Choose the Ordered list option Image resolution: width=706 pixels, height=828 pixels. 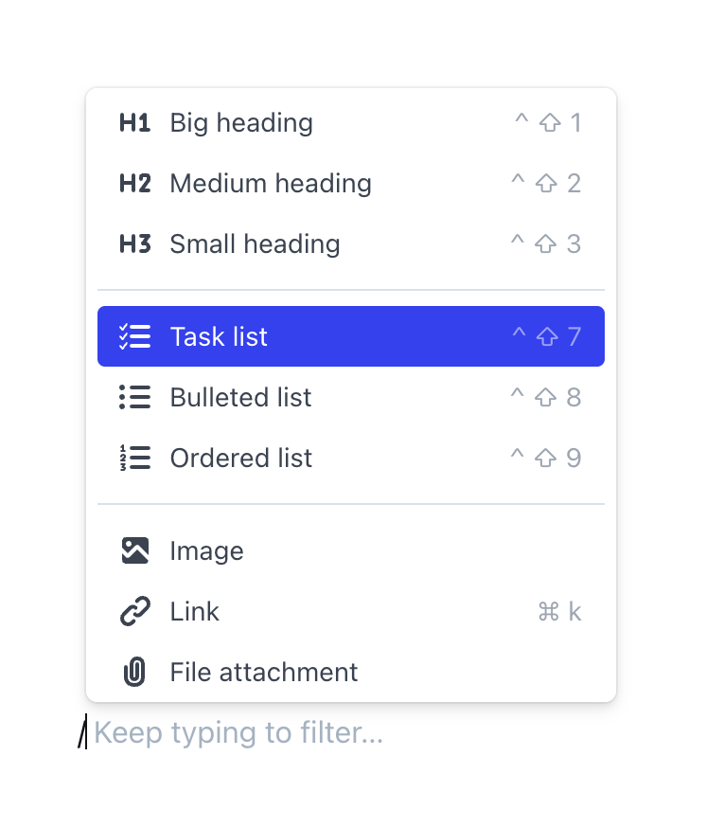(240, 459)
